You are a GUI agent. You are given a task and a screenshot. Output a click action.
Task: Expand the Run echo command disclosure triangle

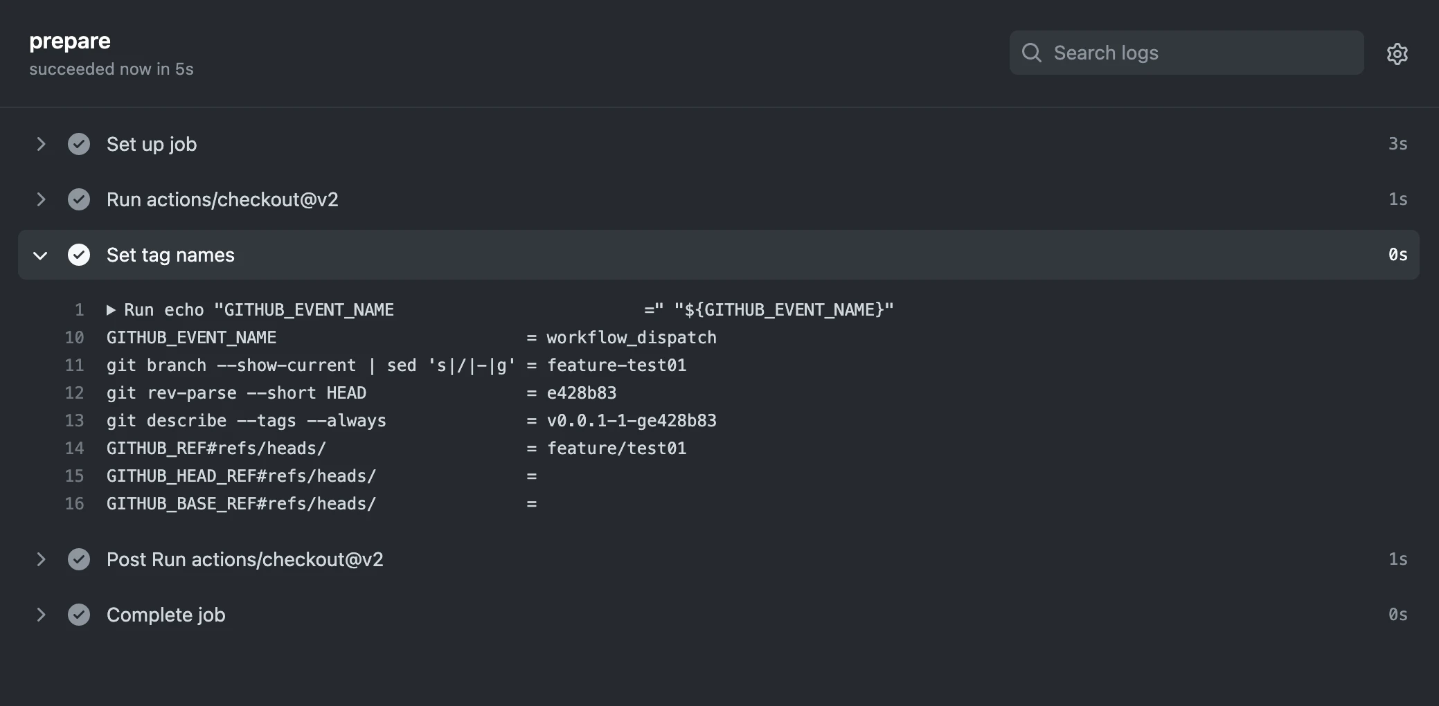click(x=111, y=310)
